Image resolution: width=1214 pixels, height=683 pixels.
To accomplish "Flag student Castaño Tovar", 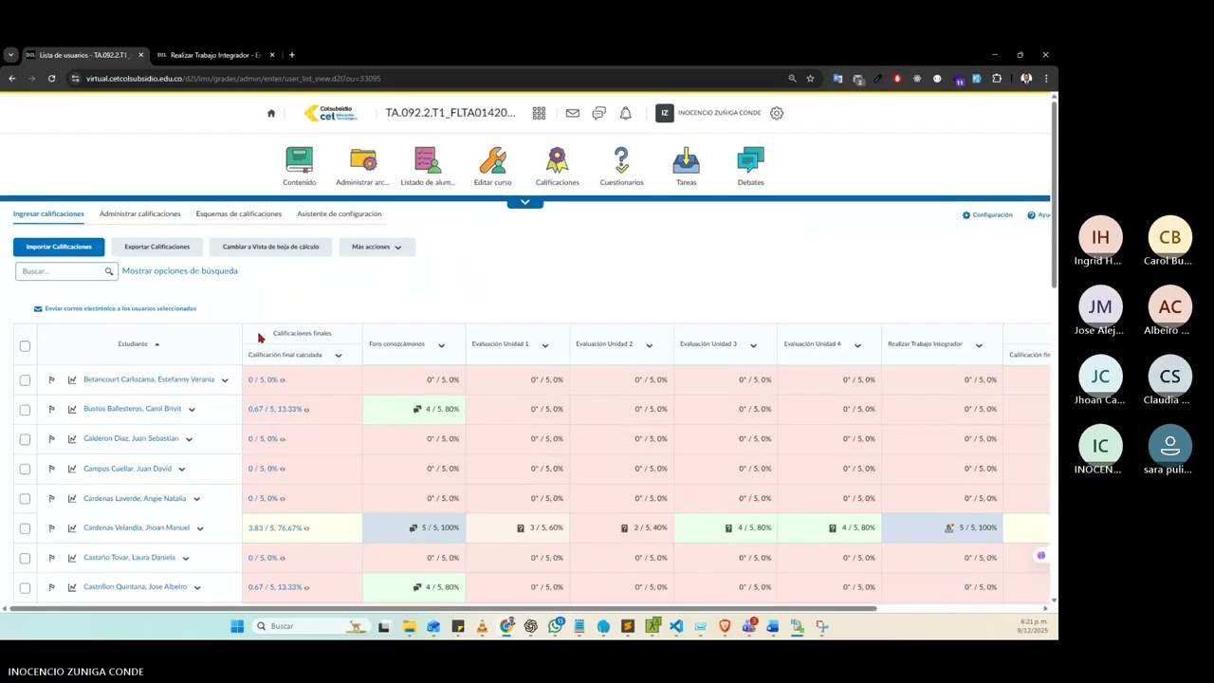I will [51, 558].
